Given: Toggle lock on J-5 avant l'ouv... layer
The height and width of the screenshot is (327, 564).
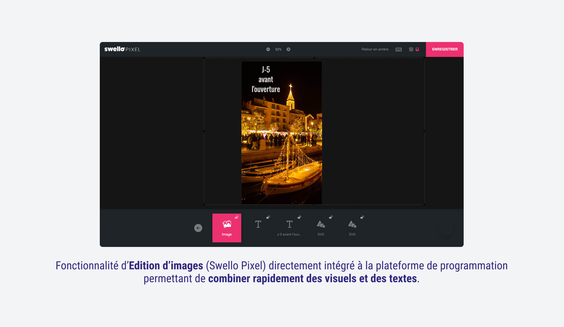Looking at the screenshot, I should click(299, 217).
